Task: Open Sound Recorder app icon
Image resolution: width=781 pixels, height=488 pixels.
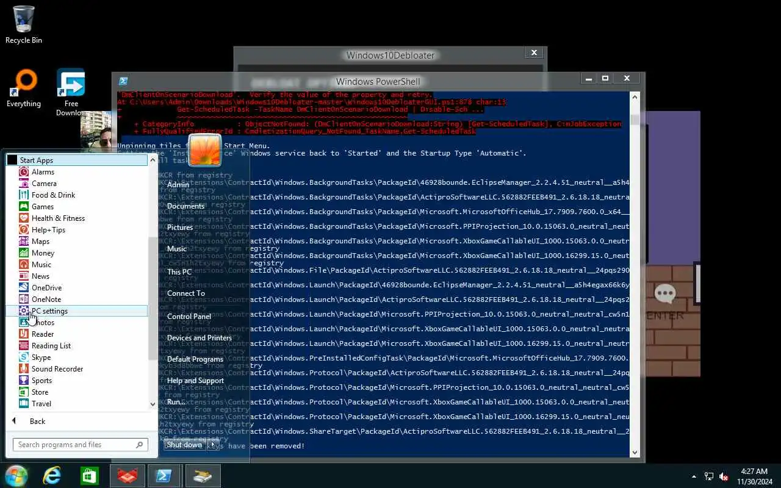Action: (24, 369)
